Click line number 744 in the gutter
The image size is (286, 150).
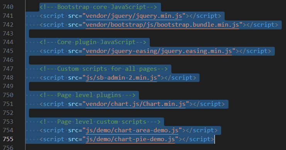coord(8,42)
